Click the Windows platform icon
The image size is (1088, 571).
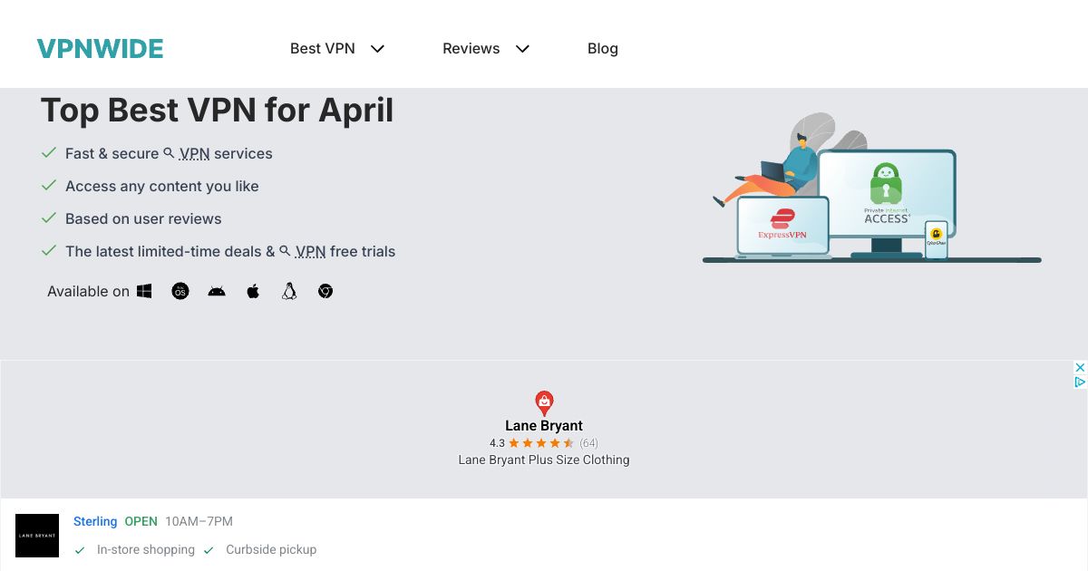[x=144, y=291]
